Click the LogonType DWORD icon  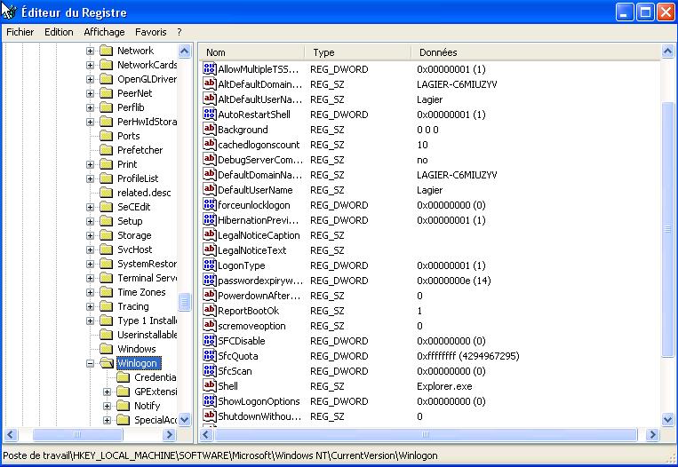[x=210, y=265]
